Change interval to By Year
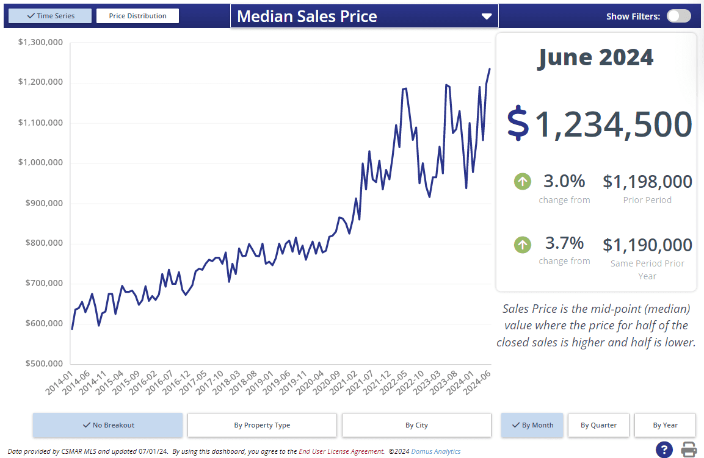Image resolution: width=704 pixels, height=458 pixels. 665,425
